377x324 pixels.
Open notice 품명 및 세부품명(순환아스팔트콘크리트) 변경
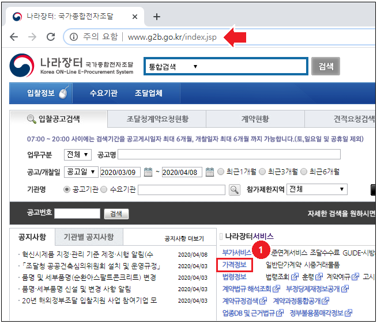[x=89, y=277]
